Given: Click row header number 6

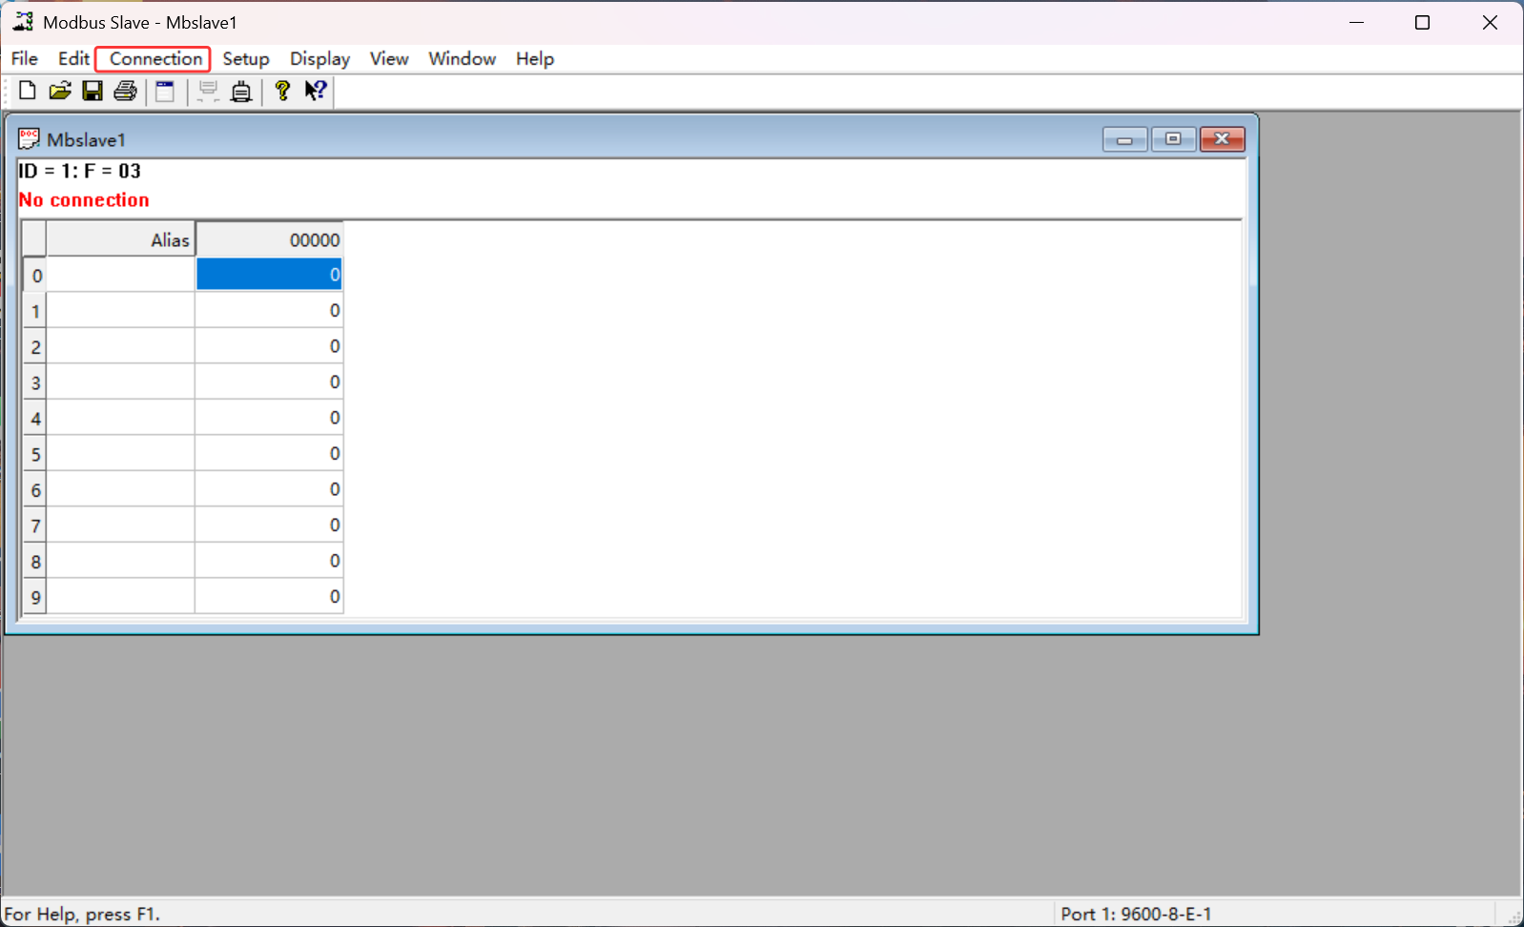Looking at the screenshot, I should (x=34, y=489).
